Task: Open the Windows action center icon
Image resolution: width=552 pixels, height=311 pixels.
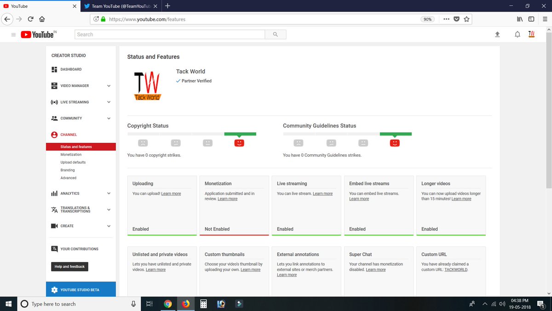Action: coord(541,304)
